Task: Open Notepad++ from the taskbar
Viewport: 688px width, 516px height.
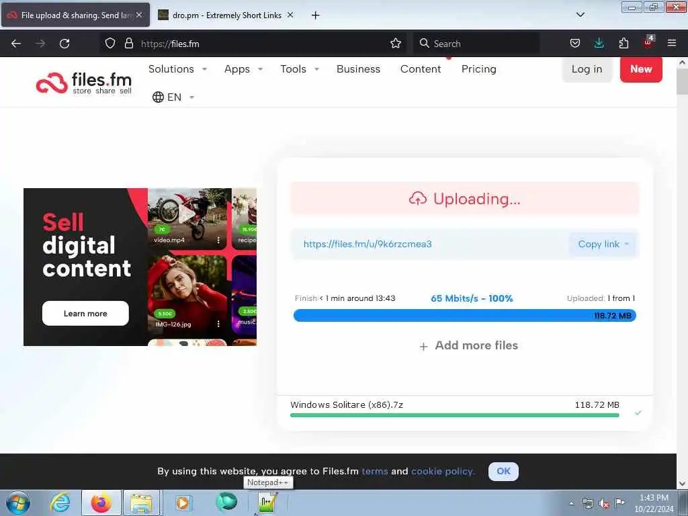Action: pyautogui.click(x=267, y=503)
